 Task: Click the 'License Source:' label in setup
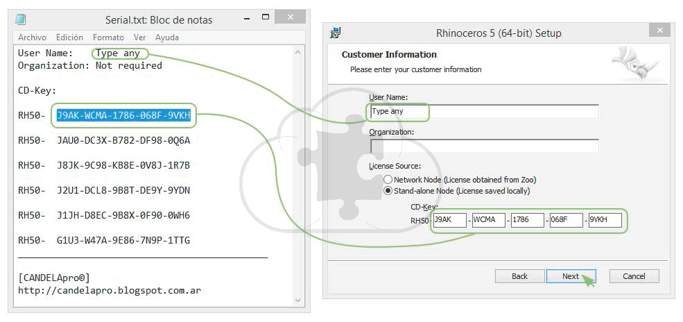pyautogui.click(x=395, y=166)
